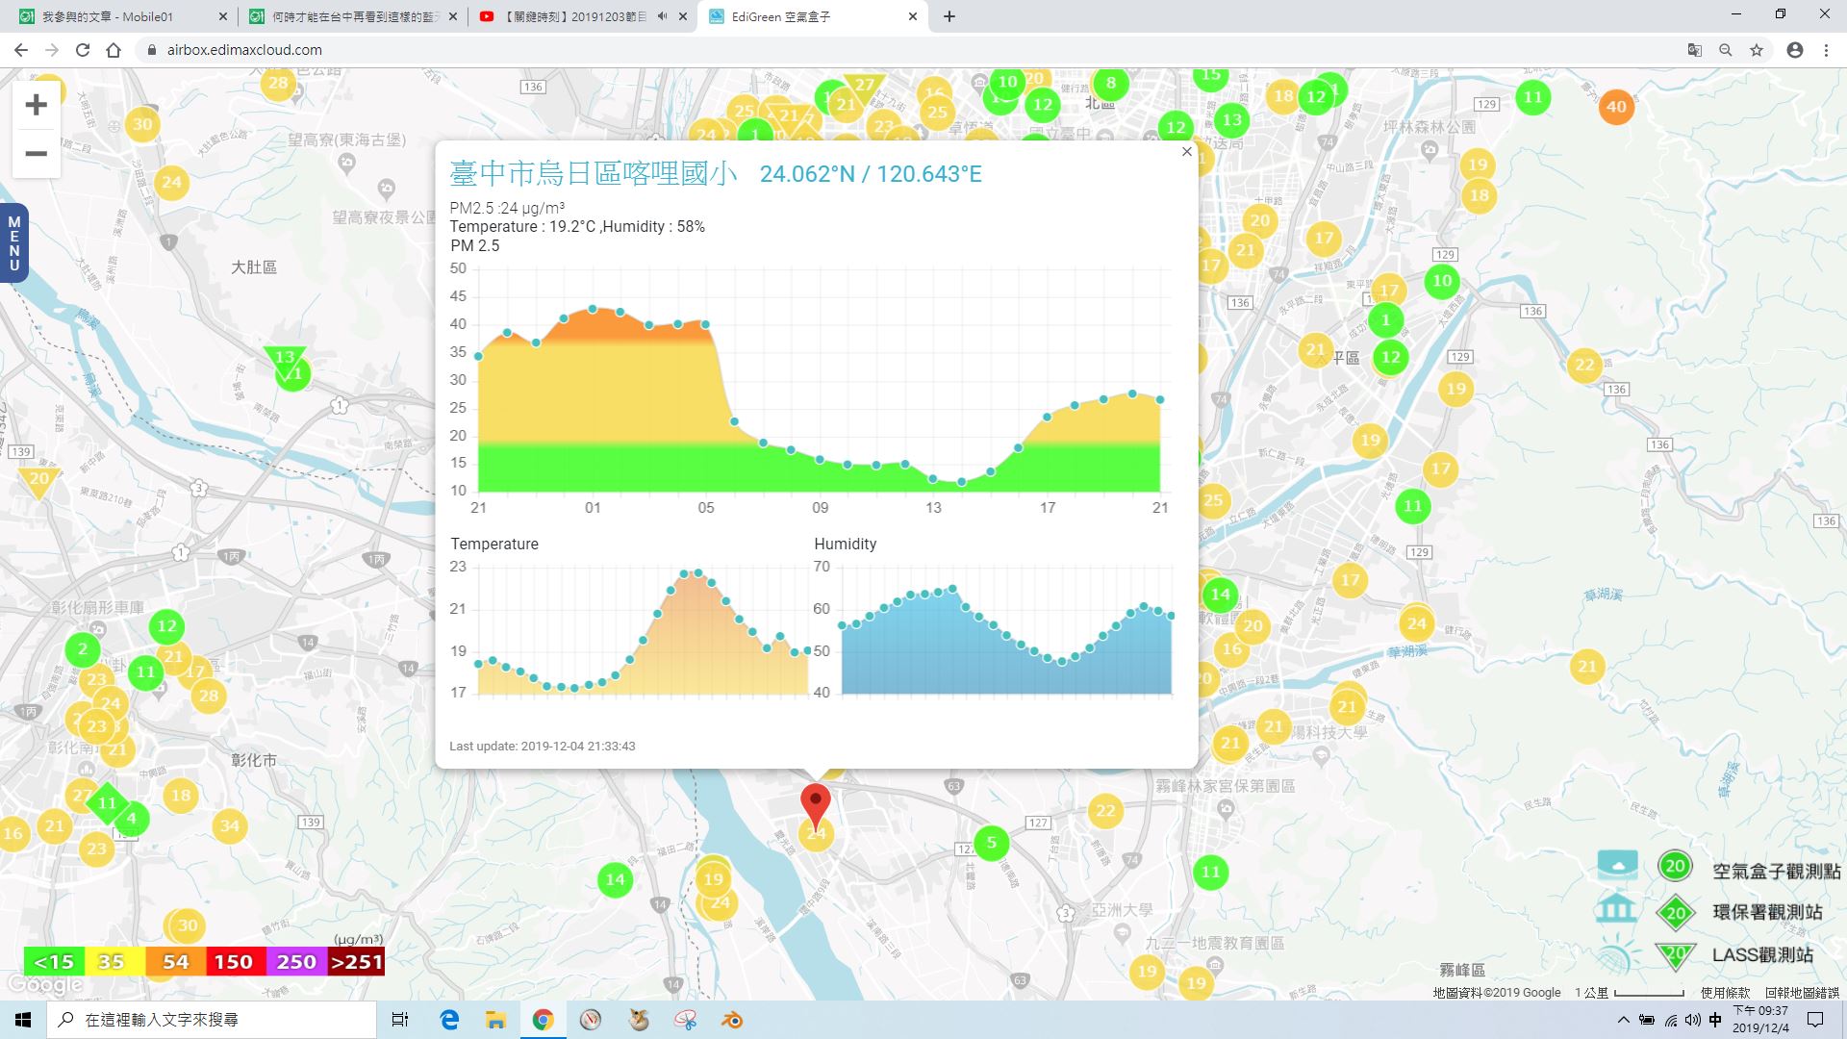
Task: Click the red 150 color scale swatch
Action: pyautogui.click(x=234, y=962)
